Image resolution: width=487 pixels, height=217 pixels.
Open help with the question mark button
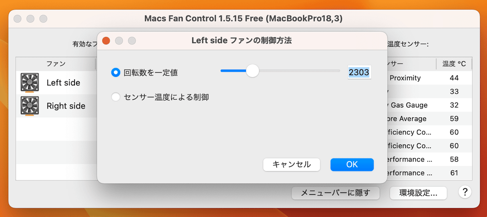465,192
